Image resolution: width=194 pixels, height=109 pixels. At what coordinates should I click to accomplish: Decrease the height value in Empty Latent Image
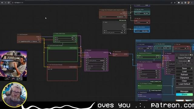pos(55,39)
